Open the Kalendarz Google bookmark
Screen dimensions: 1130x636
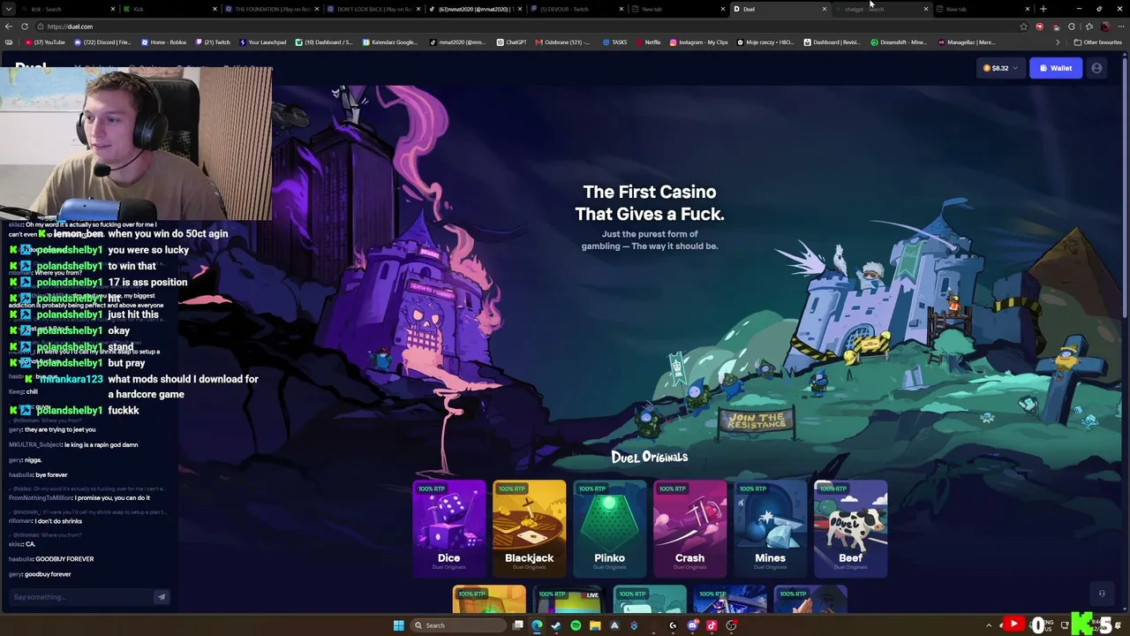(x=390, y=42)
